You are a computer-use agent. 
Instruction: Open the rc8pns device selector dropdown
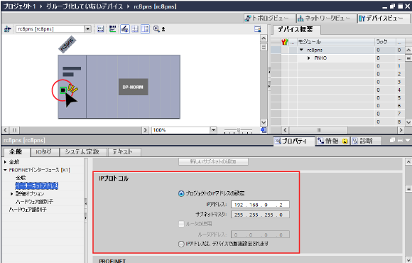[x=88, y=29]
